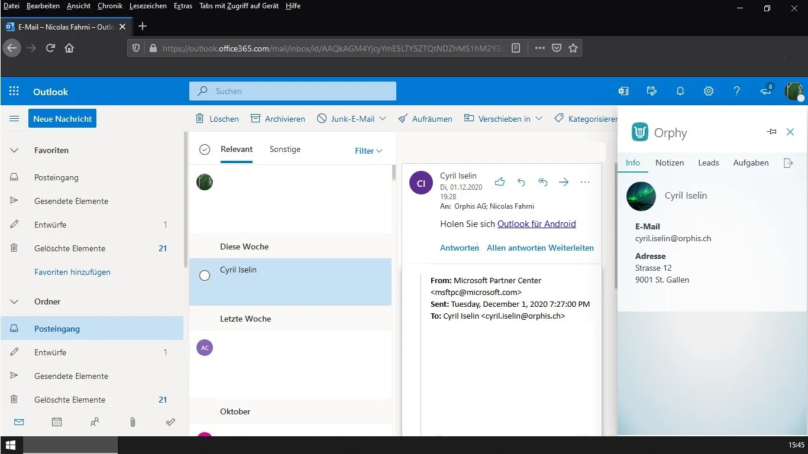Open the feedback megaphone with badge 8
This screenshot has width=808, height=454.
(766, 90)
